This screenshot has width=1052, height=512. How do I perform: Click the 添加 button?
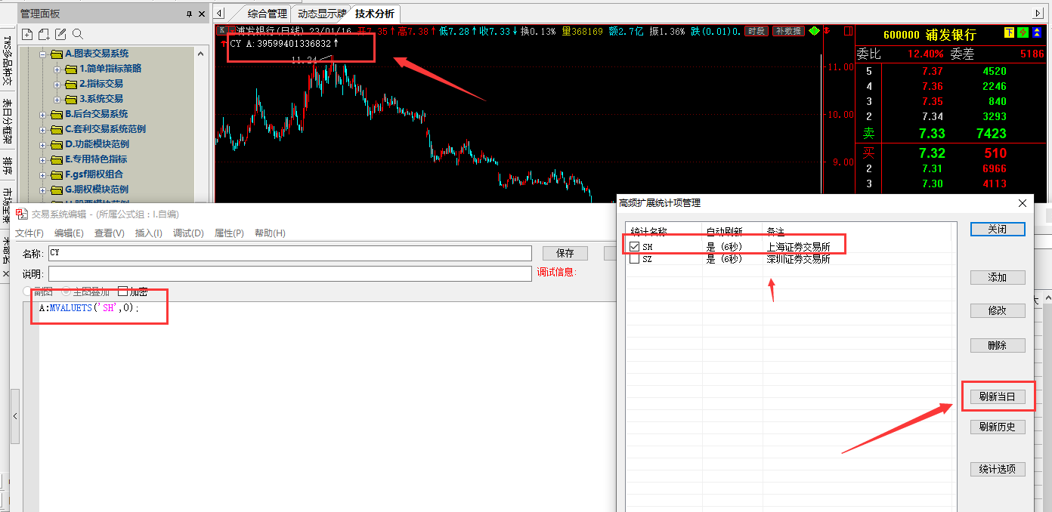(998, 277)
